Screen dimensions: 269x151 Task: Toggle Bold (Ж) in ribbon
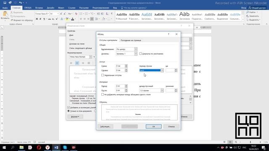[x=37, y=19]
